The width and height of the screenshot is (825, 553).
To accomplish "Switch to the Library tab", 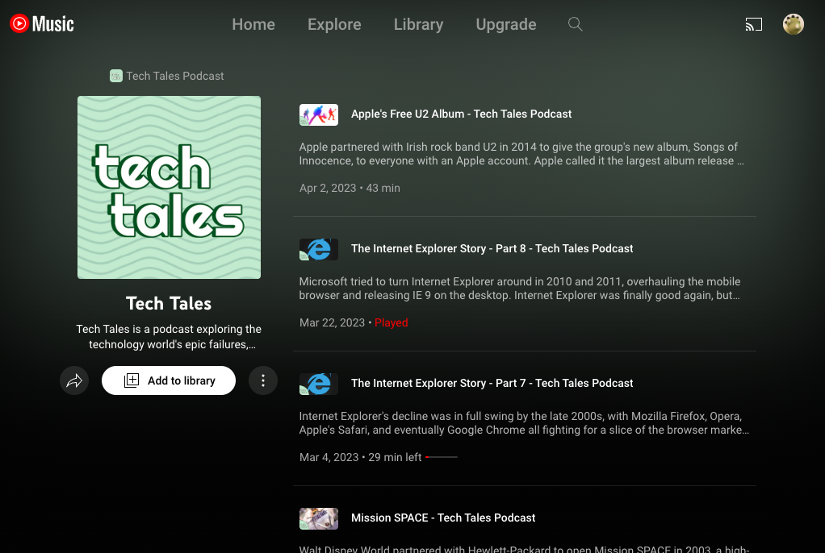I will pos(418,24).
